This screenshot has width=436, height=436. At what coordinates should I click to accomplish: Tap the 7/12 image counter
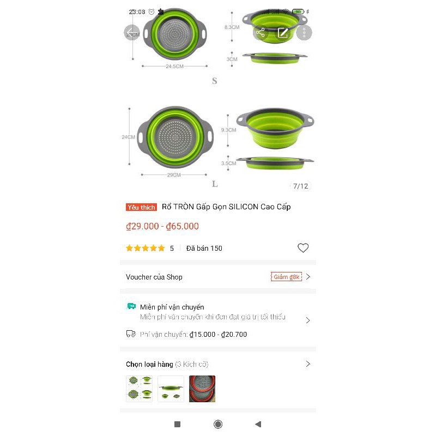[x=301, y=186]
